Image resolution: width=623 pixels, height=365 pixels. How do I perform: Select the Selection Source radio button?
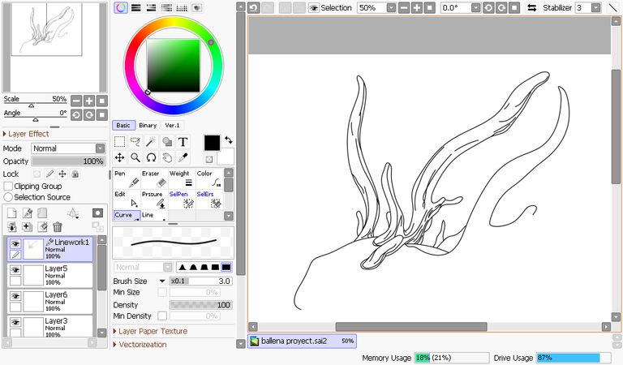coord(8,197)
